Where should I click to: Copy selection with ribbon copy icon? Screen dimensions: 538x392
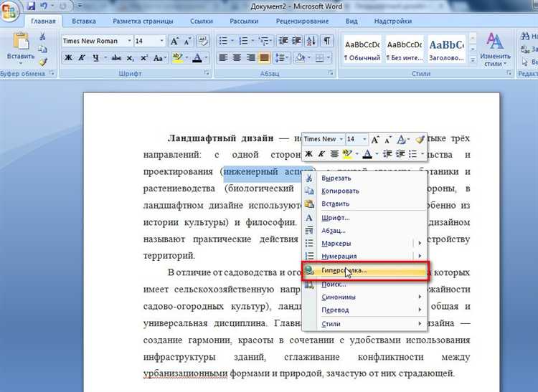(42, 49)
